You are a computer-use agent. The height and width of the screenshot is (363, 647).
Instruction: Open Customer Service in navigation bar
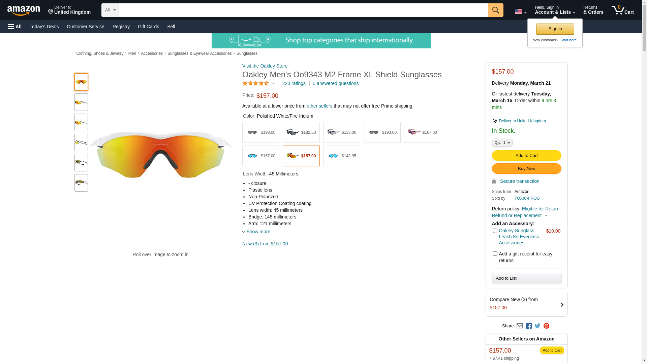coord(86,27)
